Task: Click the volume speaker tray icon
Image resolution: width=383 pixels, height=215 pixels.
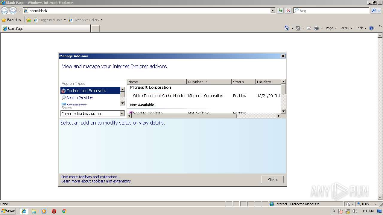Action: click(355, 211)
